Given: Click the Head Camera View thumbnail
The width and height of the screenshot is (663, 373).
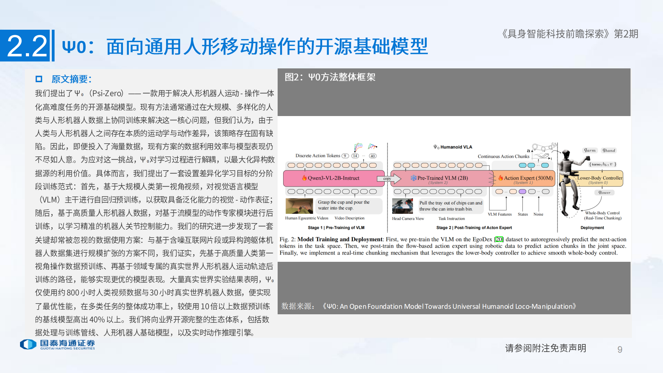Looking at the screenshot, I should click(x=402, y=206).
